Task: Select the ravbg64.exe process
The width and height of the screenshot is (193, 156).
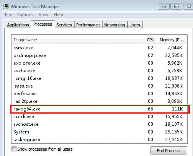Action: [99, 109]
